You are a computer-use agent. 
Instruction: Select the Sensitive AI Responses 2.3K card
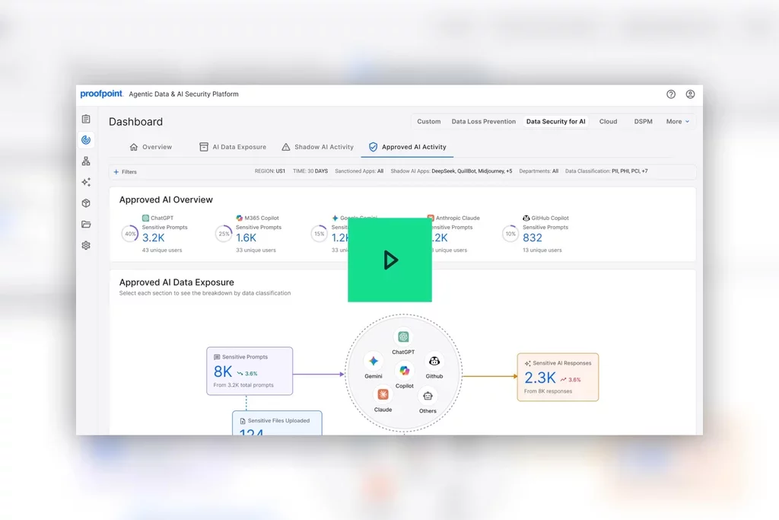pos(558,377)
